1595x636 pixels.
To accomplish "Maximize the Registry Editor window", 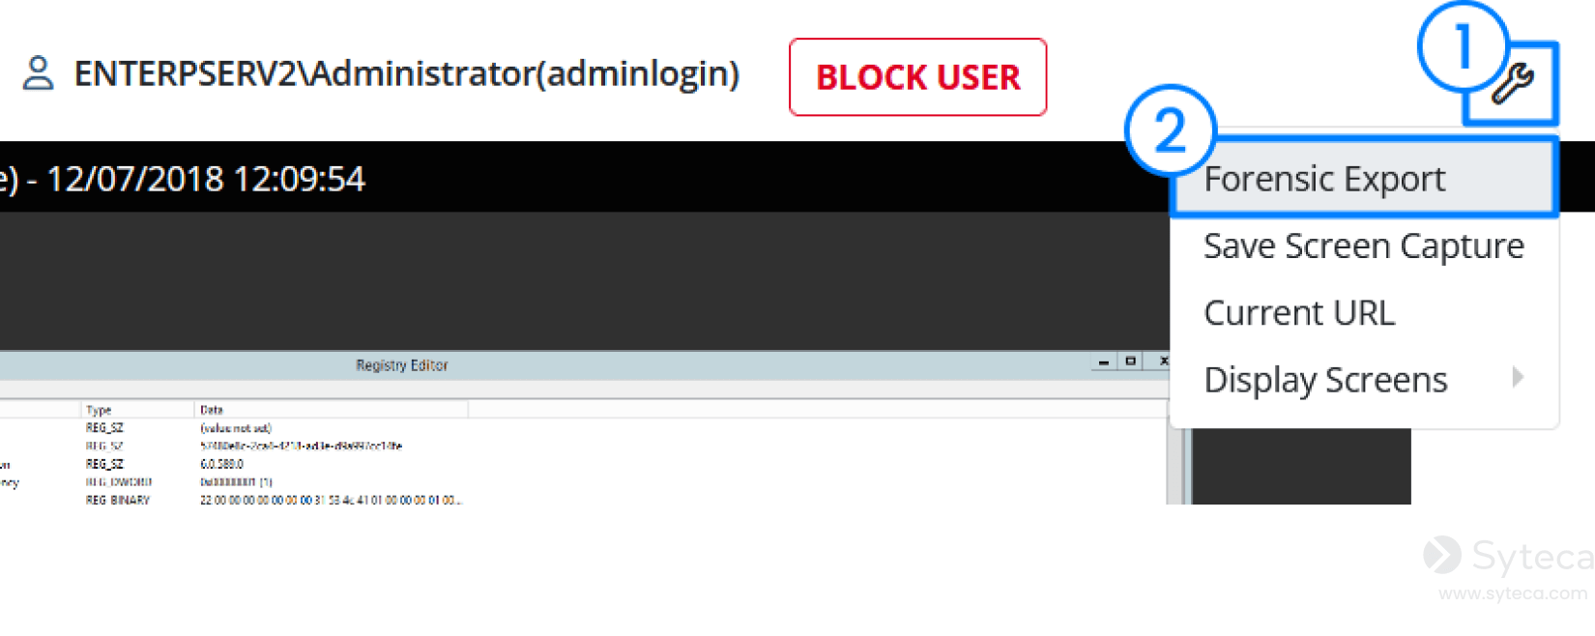I will coord(1130,361).
